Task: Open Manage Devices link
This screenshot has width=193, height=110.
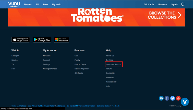Action: click(50, 69)
